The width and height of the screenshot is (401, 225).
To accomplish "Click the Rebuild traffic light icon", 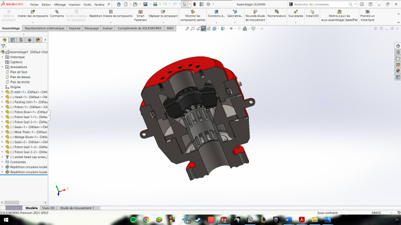I will (x=195, y=4).
